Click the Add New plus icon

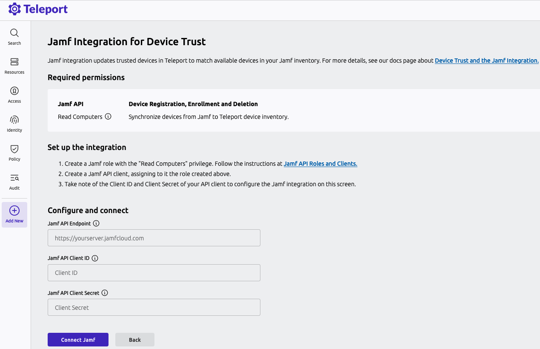pos(14,210)
